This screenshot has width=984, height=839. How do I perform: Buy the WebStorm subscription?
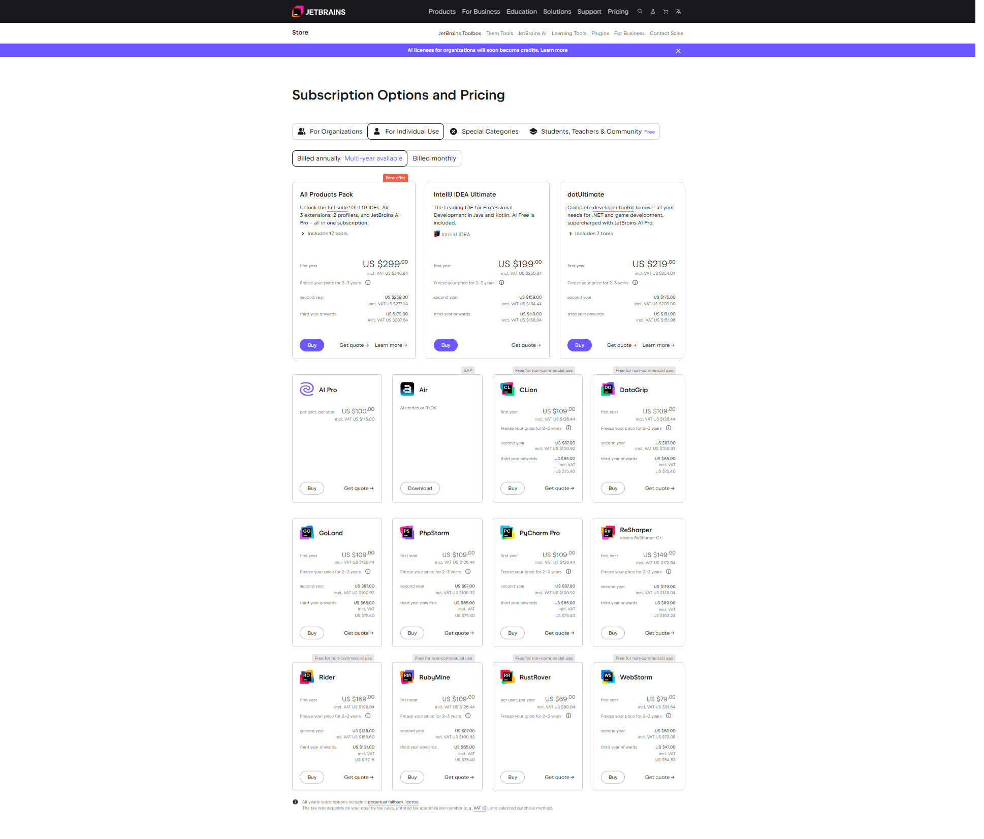[x=613, y=778]
